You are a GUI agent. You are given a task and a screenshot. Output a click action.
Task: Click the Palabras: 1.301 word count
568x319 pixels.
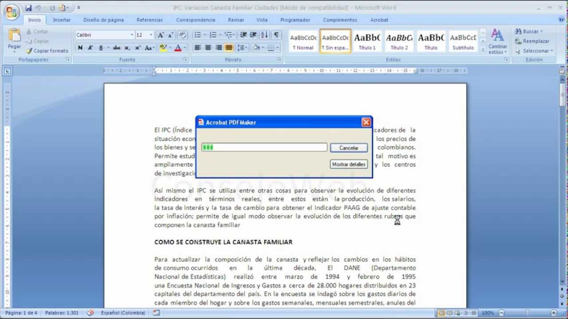(x=63, y=313)
